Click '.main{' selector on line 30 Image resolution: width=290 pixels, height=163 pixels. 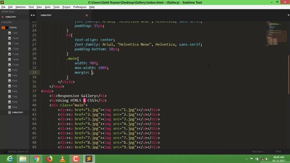point(72,58)
